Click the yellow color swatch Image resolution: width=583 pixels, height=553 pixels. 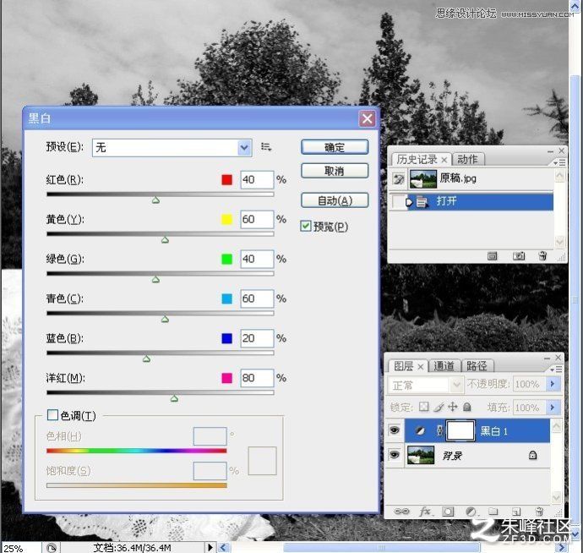point(226,219)
